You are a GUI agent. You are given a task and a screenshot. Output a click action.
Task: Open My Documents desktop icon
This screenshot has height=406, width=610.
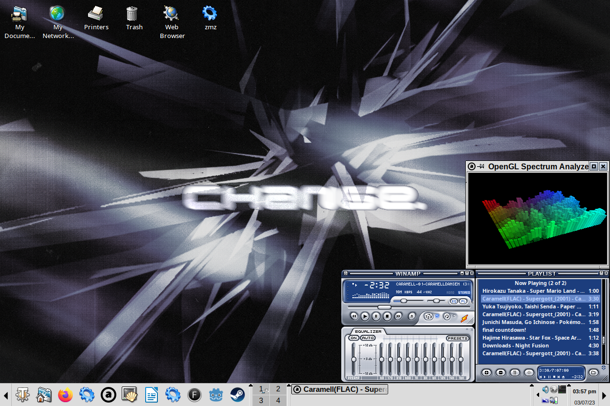(20, 22)
